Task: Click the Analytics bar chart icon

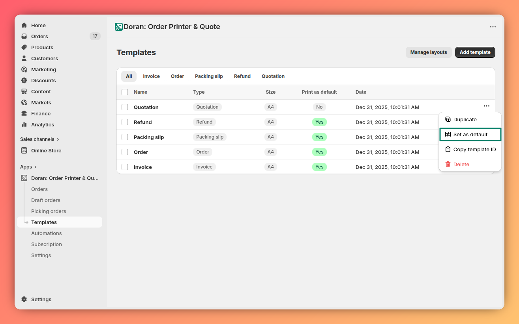Action: (x=24, y=124)
